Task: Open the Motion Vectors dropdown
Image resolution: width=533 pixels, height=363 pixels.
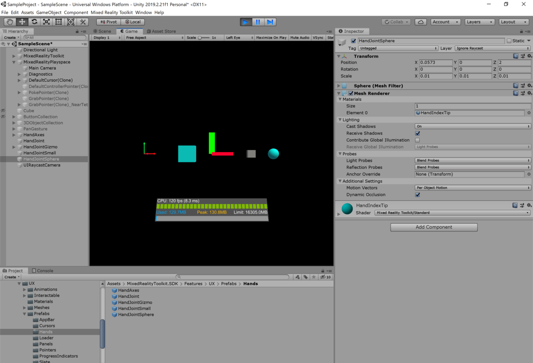Action: (473, 188)
